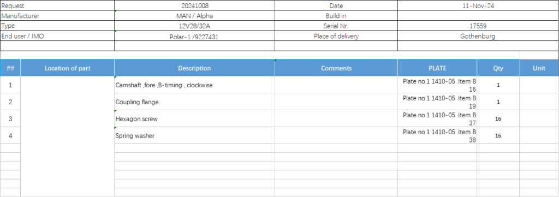Select the Hexagon screw description cell
This screenshot has height=197, width=559.
pos(195,118)
